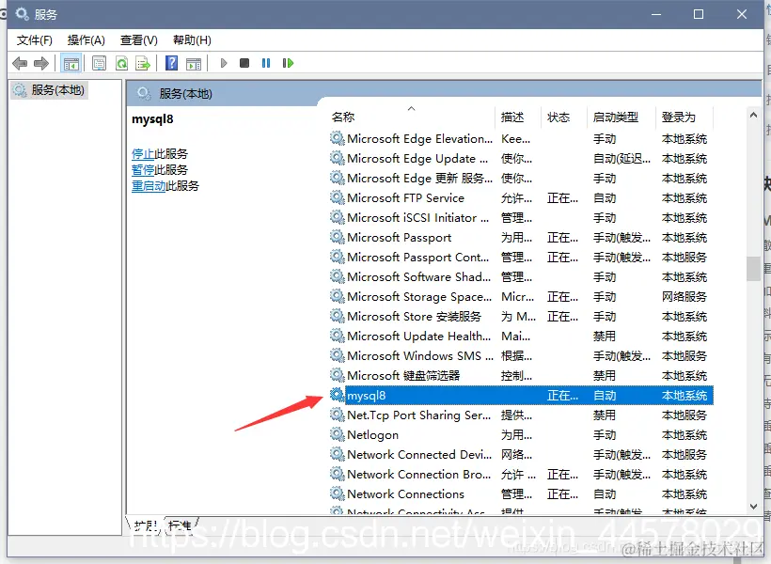Click gear icon of Network Connections row
Screen dimensions: 771x564
point(337,493)
